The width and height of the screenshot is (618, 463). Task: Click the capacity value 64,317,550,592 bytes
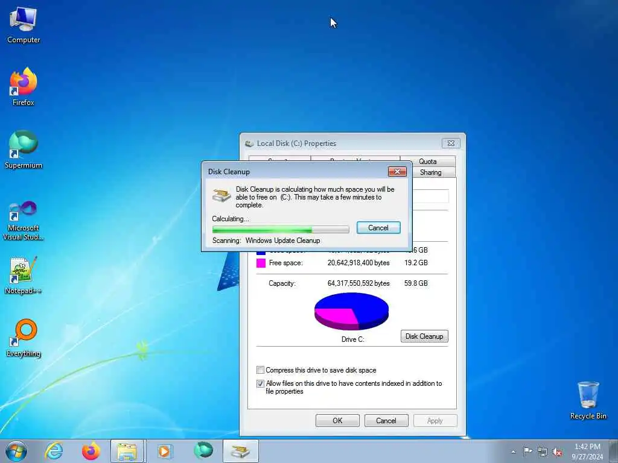358,283
